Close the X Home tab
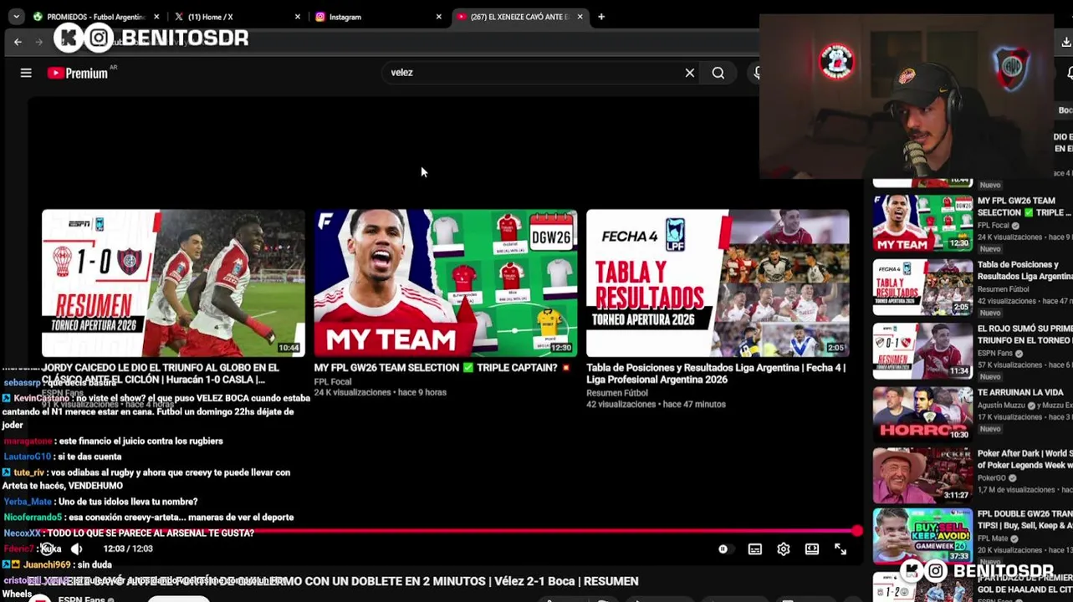1073x602 pixels. point(297,17)
